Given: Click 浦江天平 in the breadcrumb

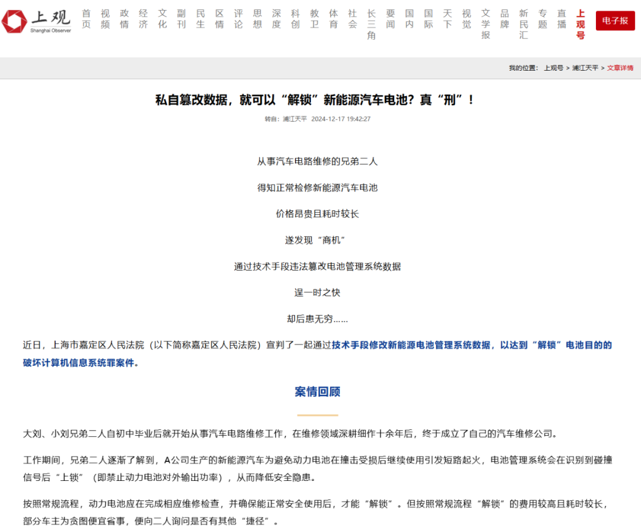Looking at the screenshot, I should coord(585,68).
